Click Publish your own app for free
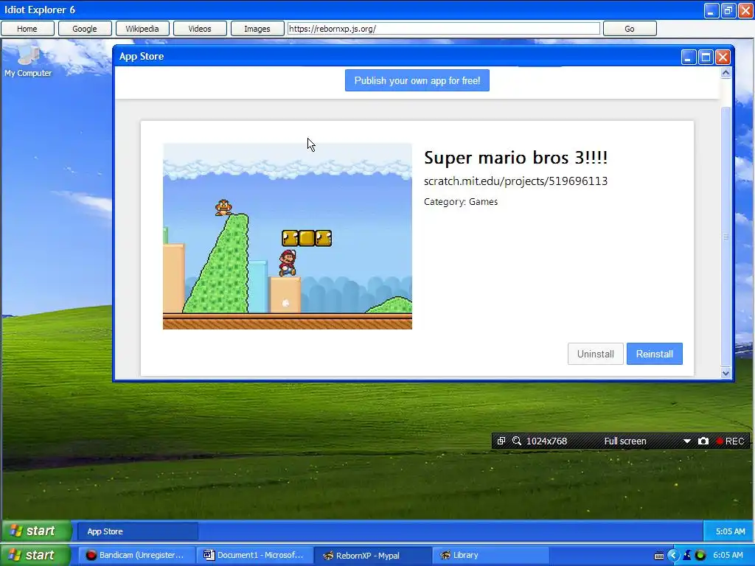The image size is (755, 566). click(x=417, y=80)
